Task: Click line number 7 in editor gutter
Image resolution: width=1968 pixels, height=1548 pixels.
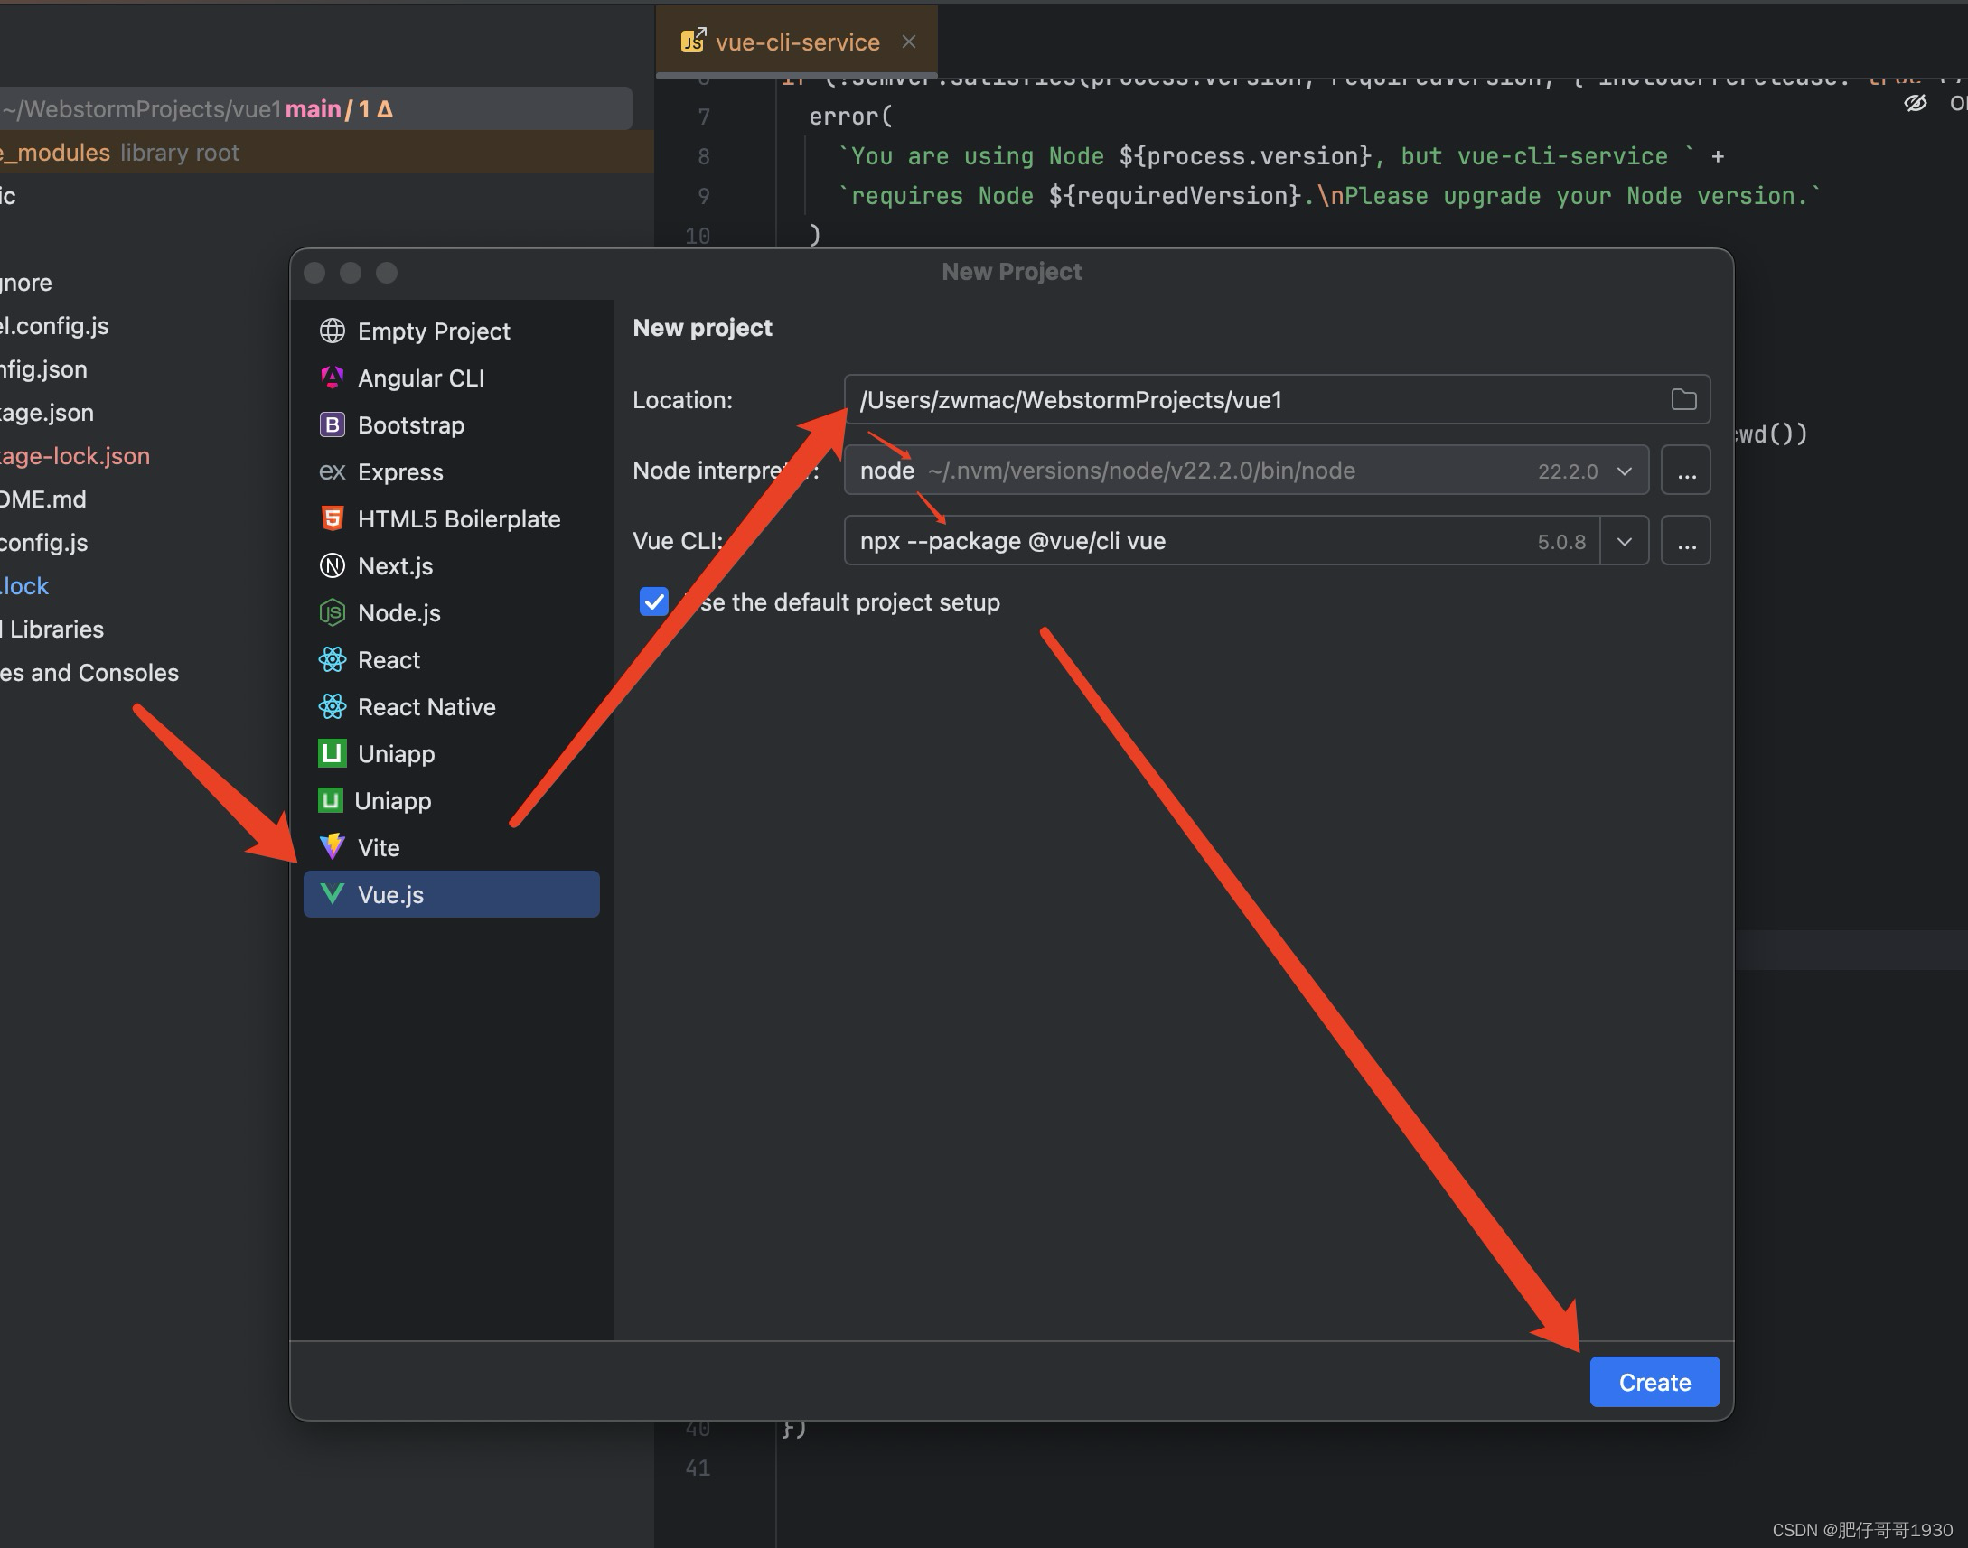Action: (704, 116)
